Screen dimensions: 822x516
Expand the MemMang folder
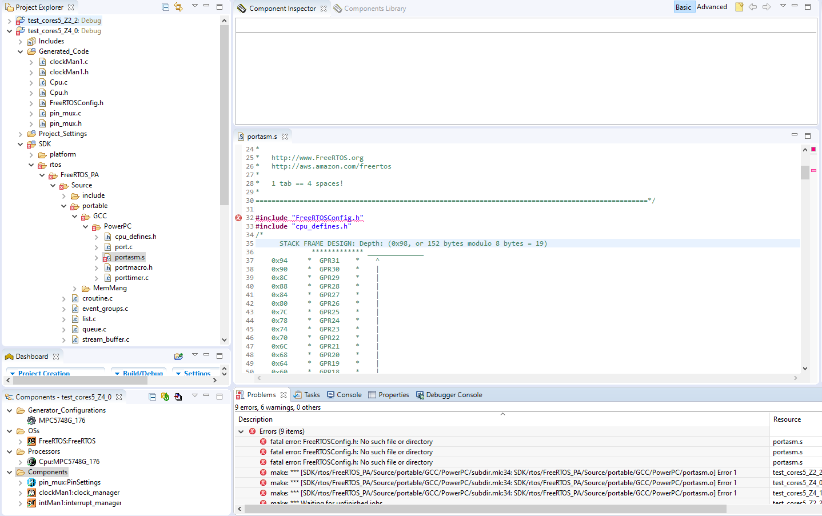click(75, 288)
